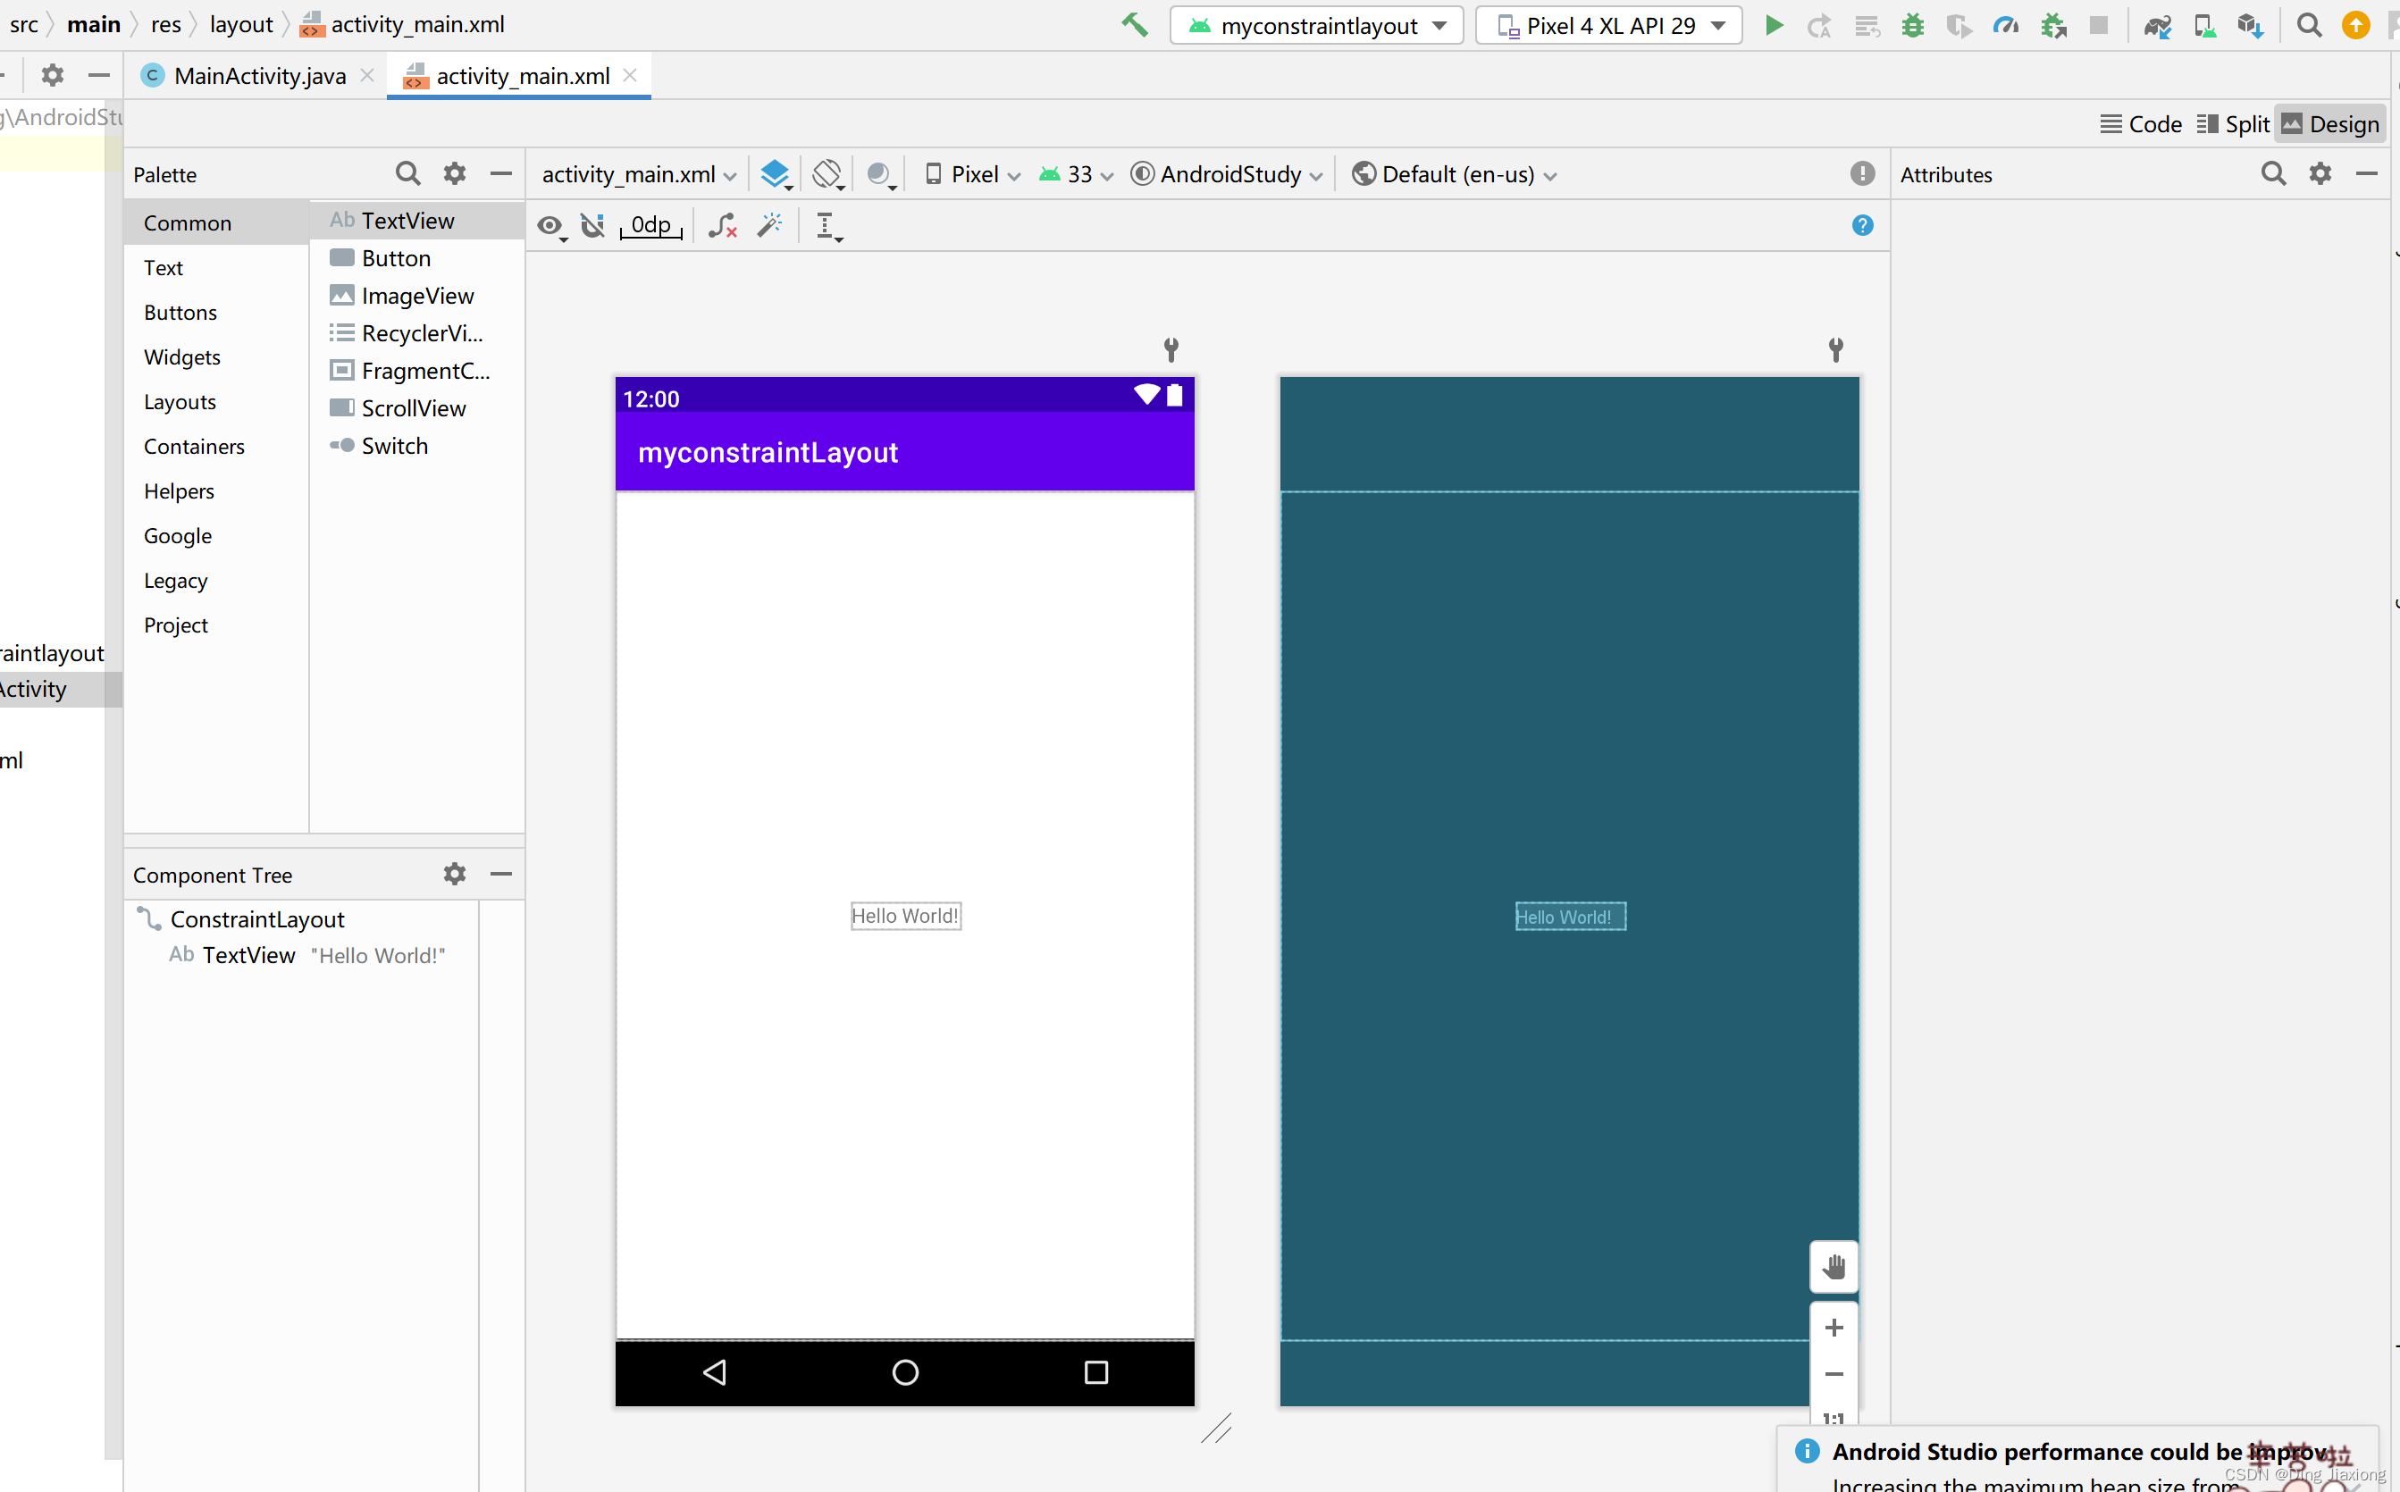This screenshot has width=2400, height=1492.
Task: Toggle View Options eye icon
Action: pos(550,226)
